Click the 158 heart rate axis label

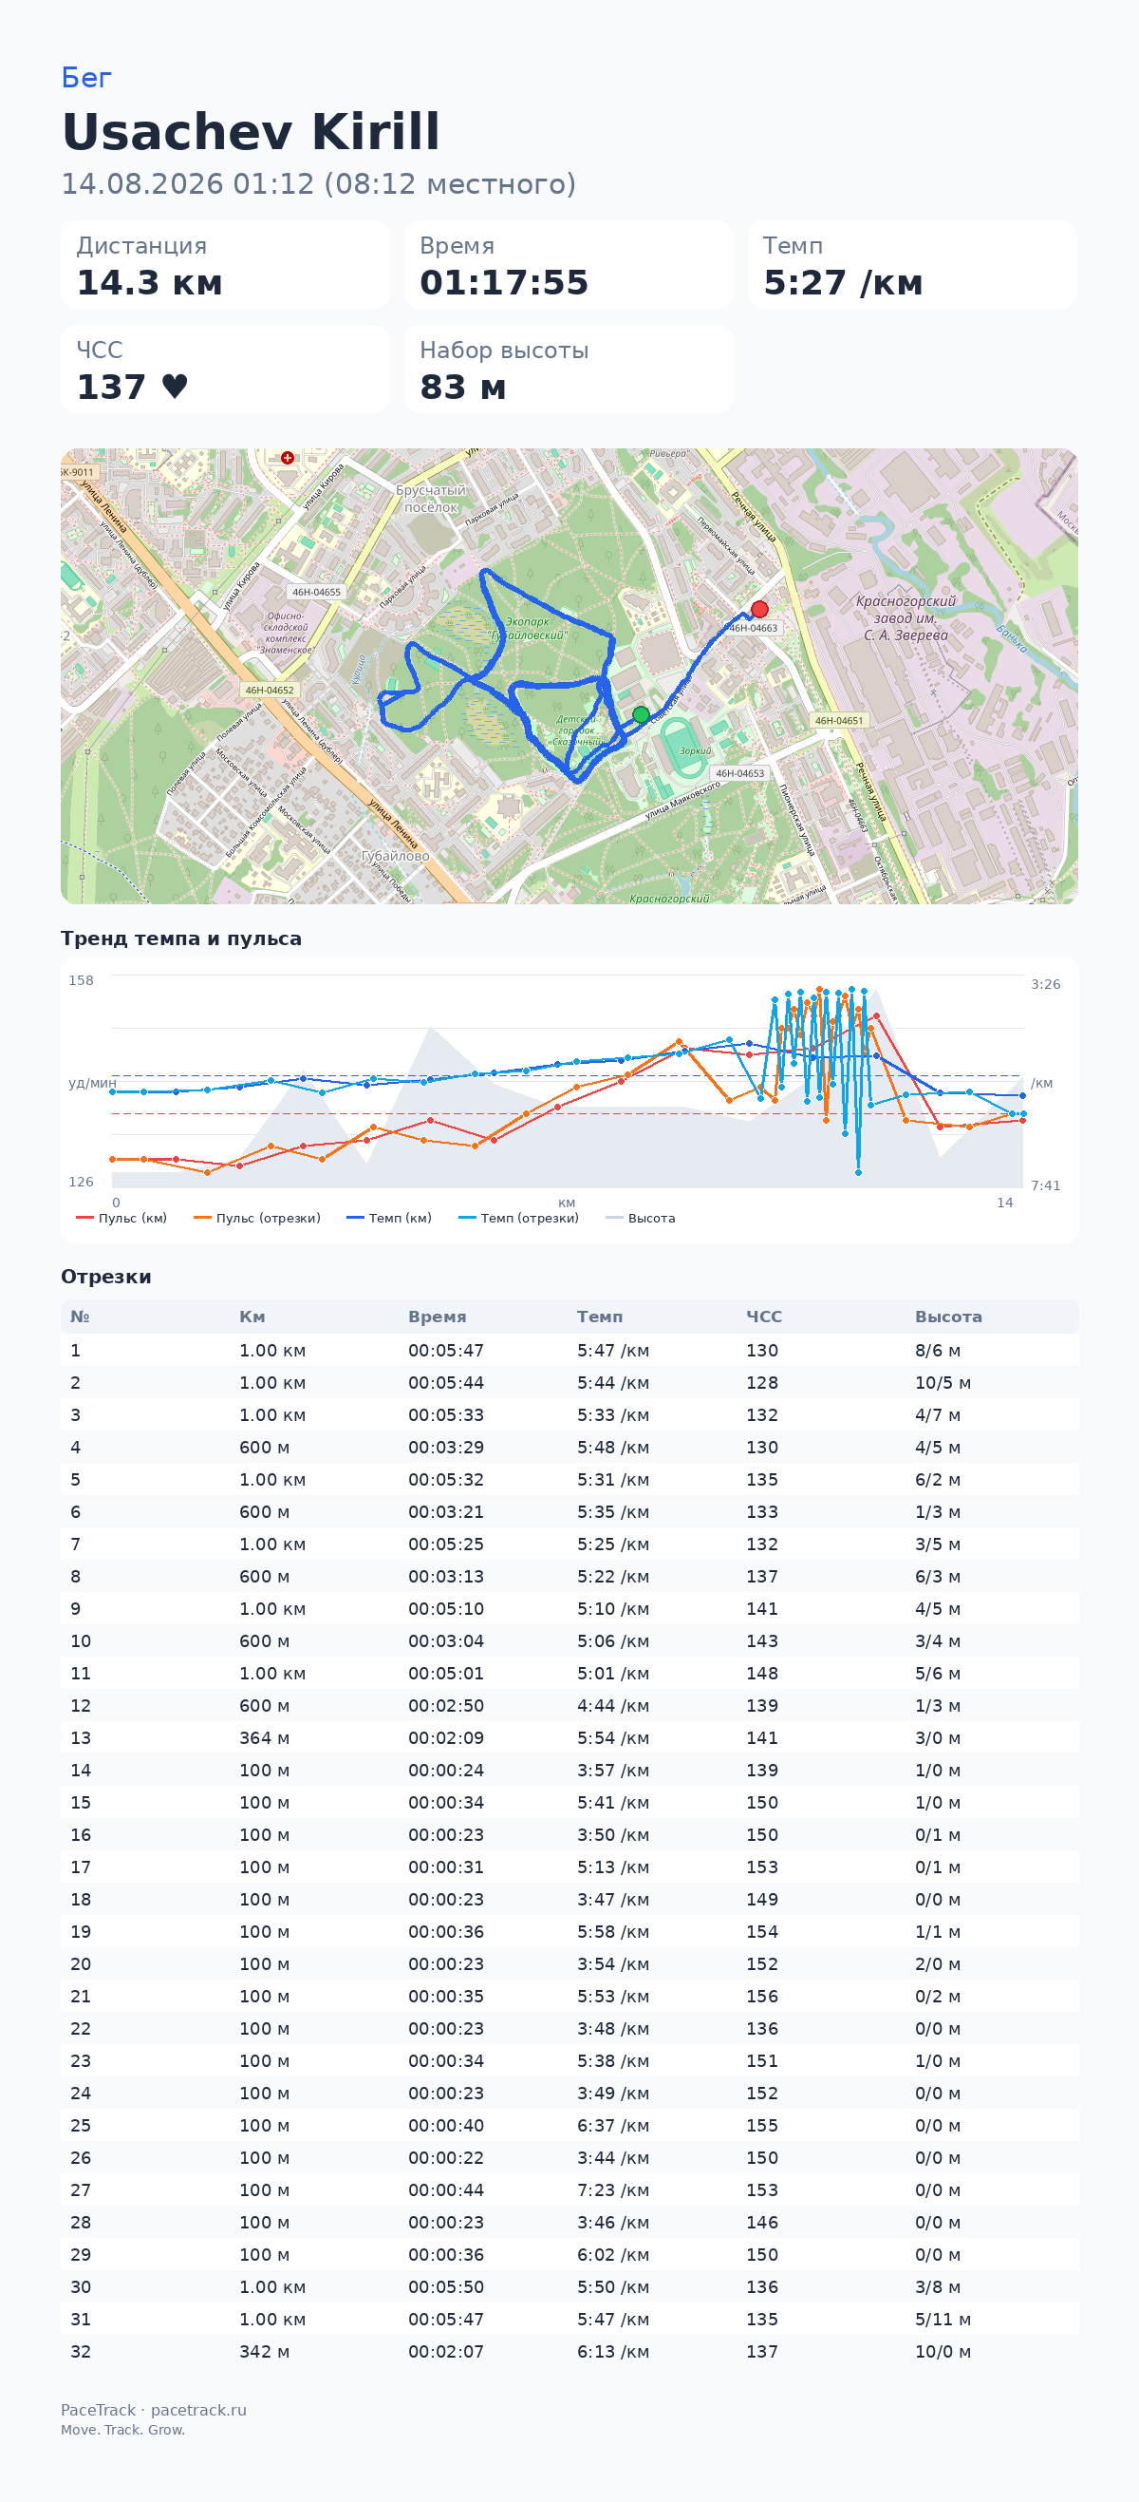click(x=81, y=980)
